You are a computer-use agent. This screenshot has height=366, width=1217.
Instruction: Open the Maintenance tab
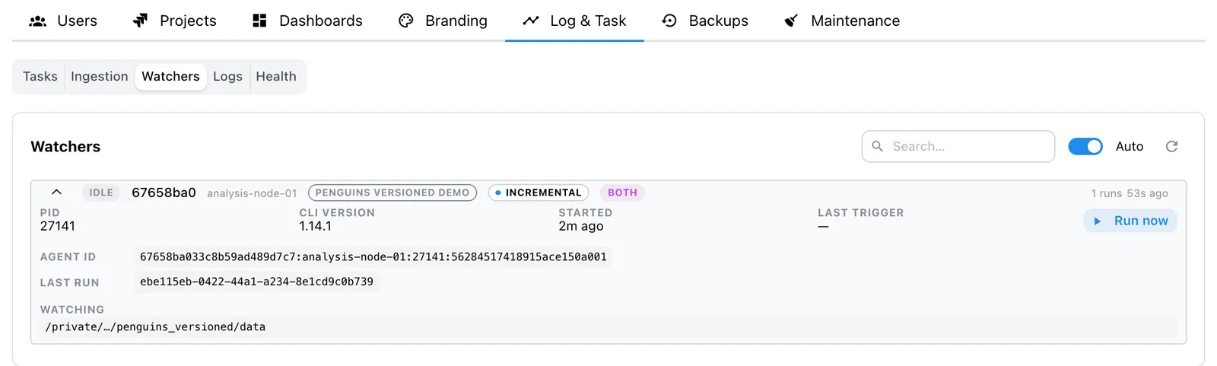(842, 21)
